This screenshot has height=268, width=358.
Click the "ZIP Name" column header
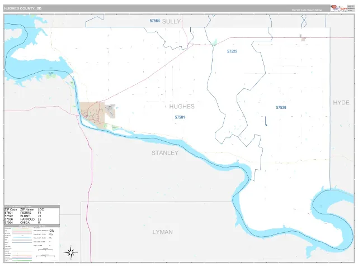point(27,209)
